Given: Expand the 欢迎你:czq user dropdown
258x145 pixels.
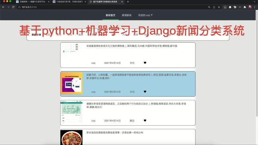Looking at the screenshot, I should click(145, 15).
